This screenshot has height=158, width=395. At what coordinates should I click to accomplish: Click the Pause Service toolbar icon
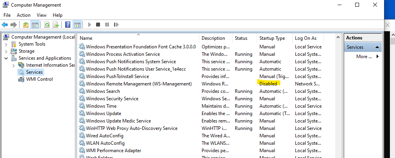(x=107, y=25)
